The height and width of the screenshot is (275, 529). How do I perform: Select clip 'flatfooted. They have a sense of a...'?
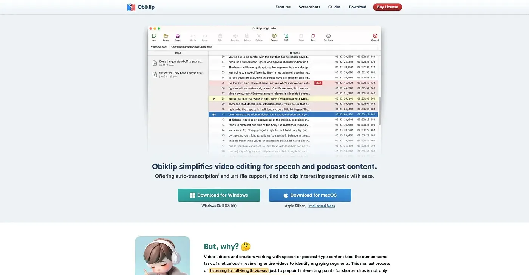(x=178, y=75)
